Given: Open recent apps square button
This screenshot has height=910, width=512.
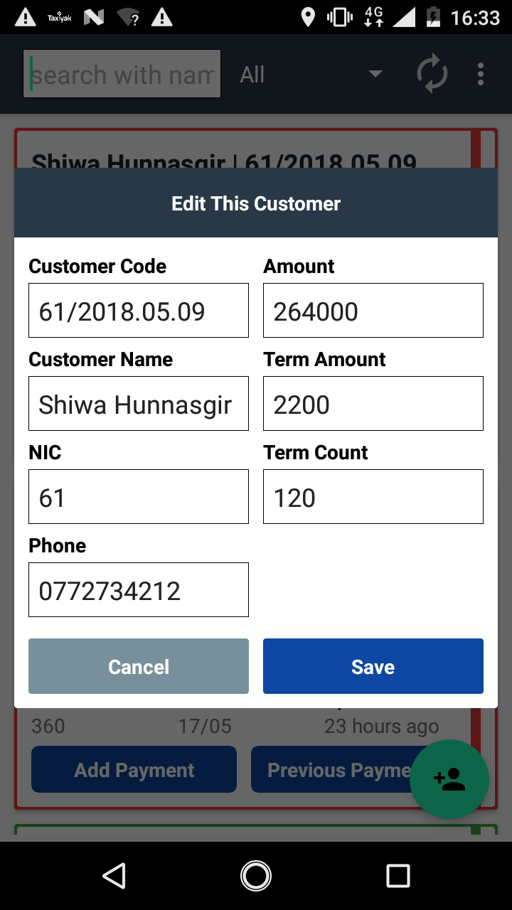Looking at the screenshot, I should click(398, 876).
